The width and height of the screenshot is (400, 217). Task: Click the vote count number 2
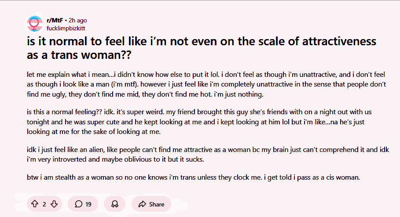coord(44,204)
